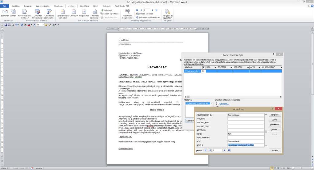Switch to Kezdőlap tab
Viewport: 314px width, 170px height.
[x=16, y=6]
